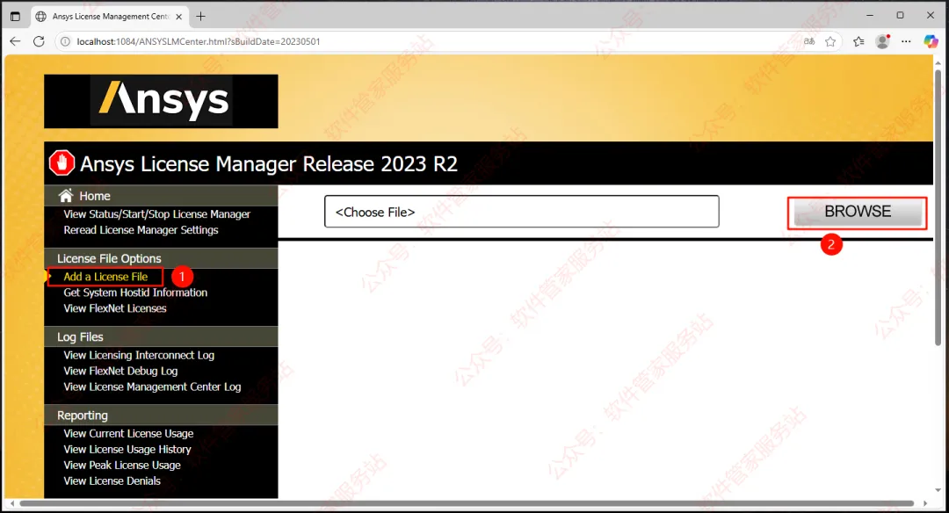Click the Home house icon
The height and width of the screenshot is (513, 949).
(x=65, y=195)
